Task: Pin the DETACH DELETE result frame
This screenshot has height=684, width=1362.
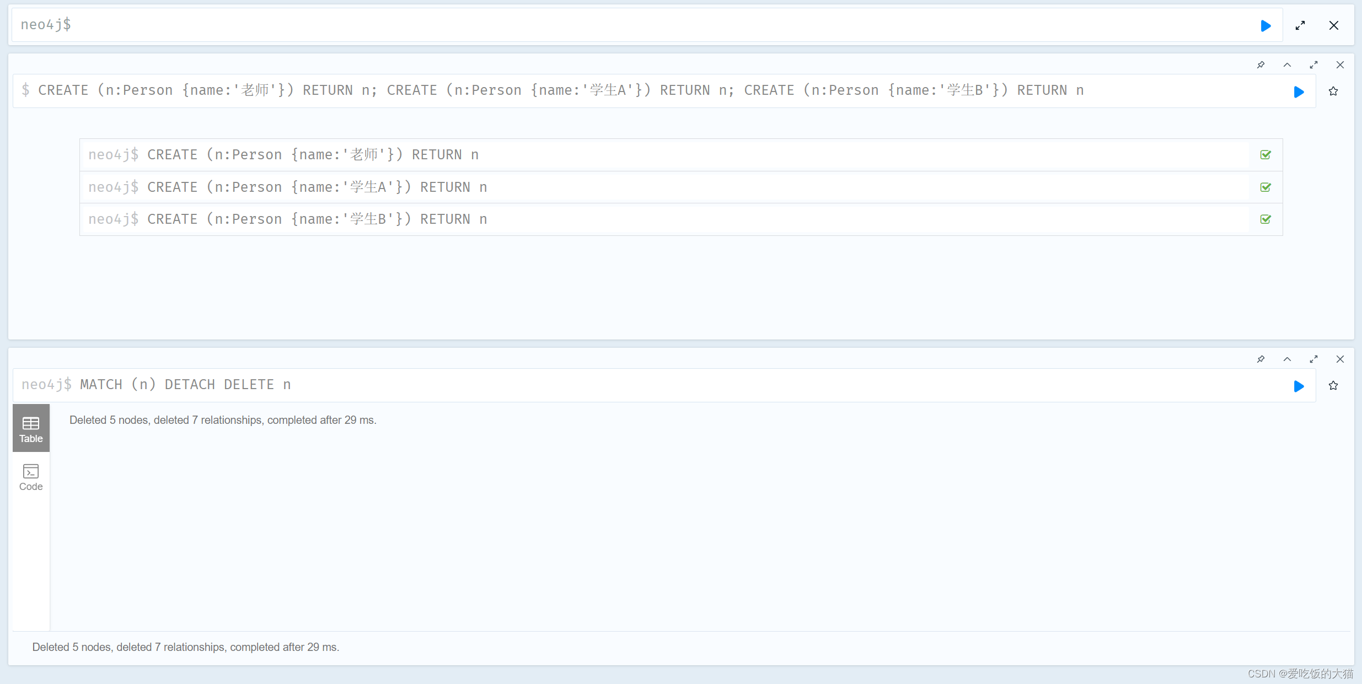Action: (1261, 359)
